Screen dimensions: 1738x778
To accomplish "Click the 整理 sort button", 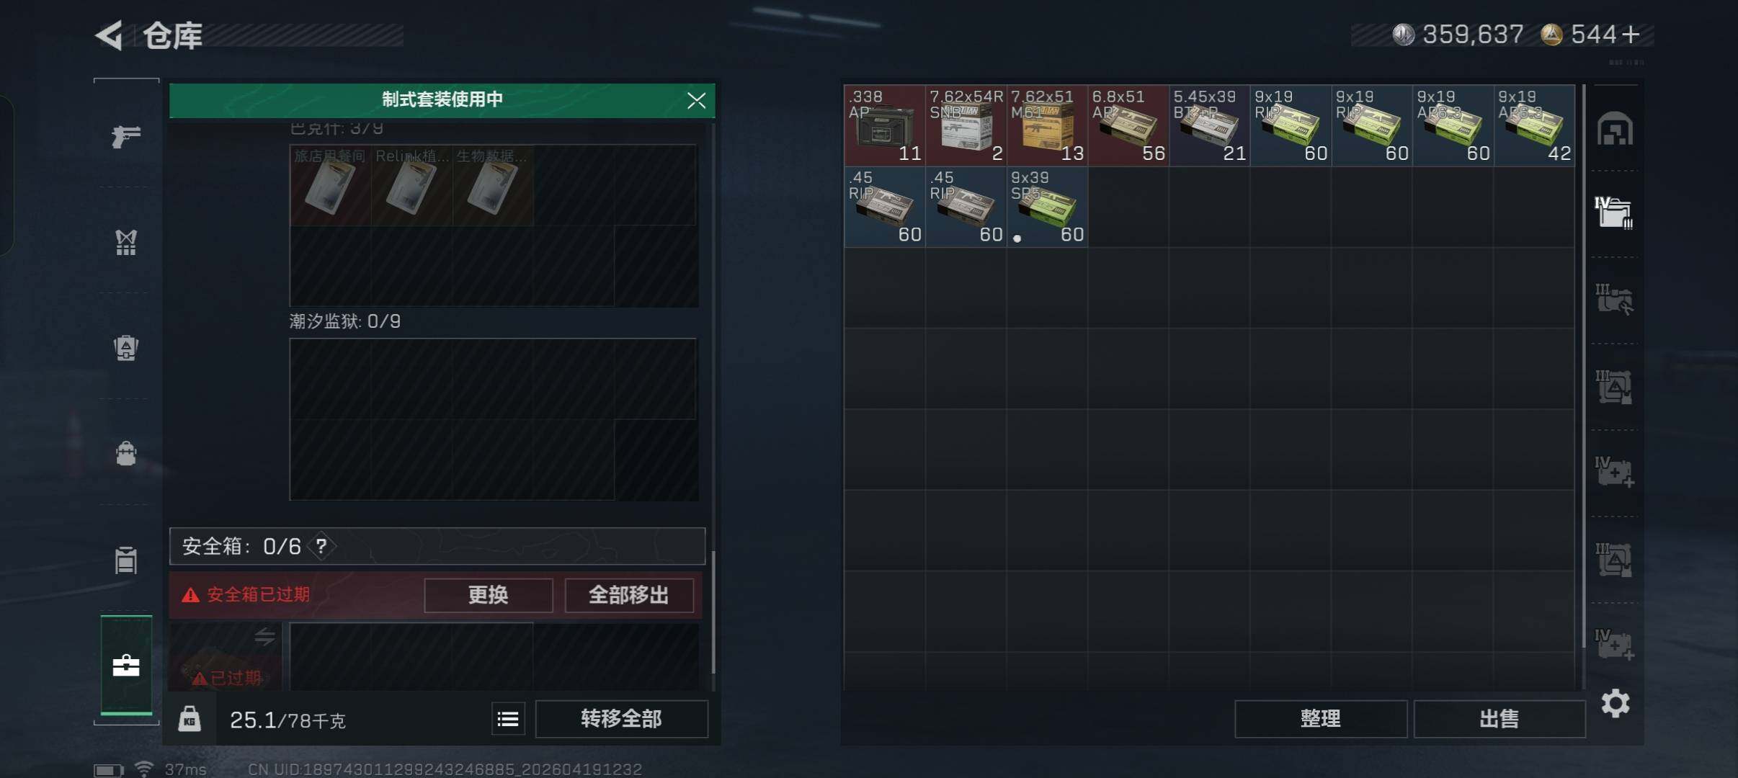I will click(x=1320, y=719).
